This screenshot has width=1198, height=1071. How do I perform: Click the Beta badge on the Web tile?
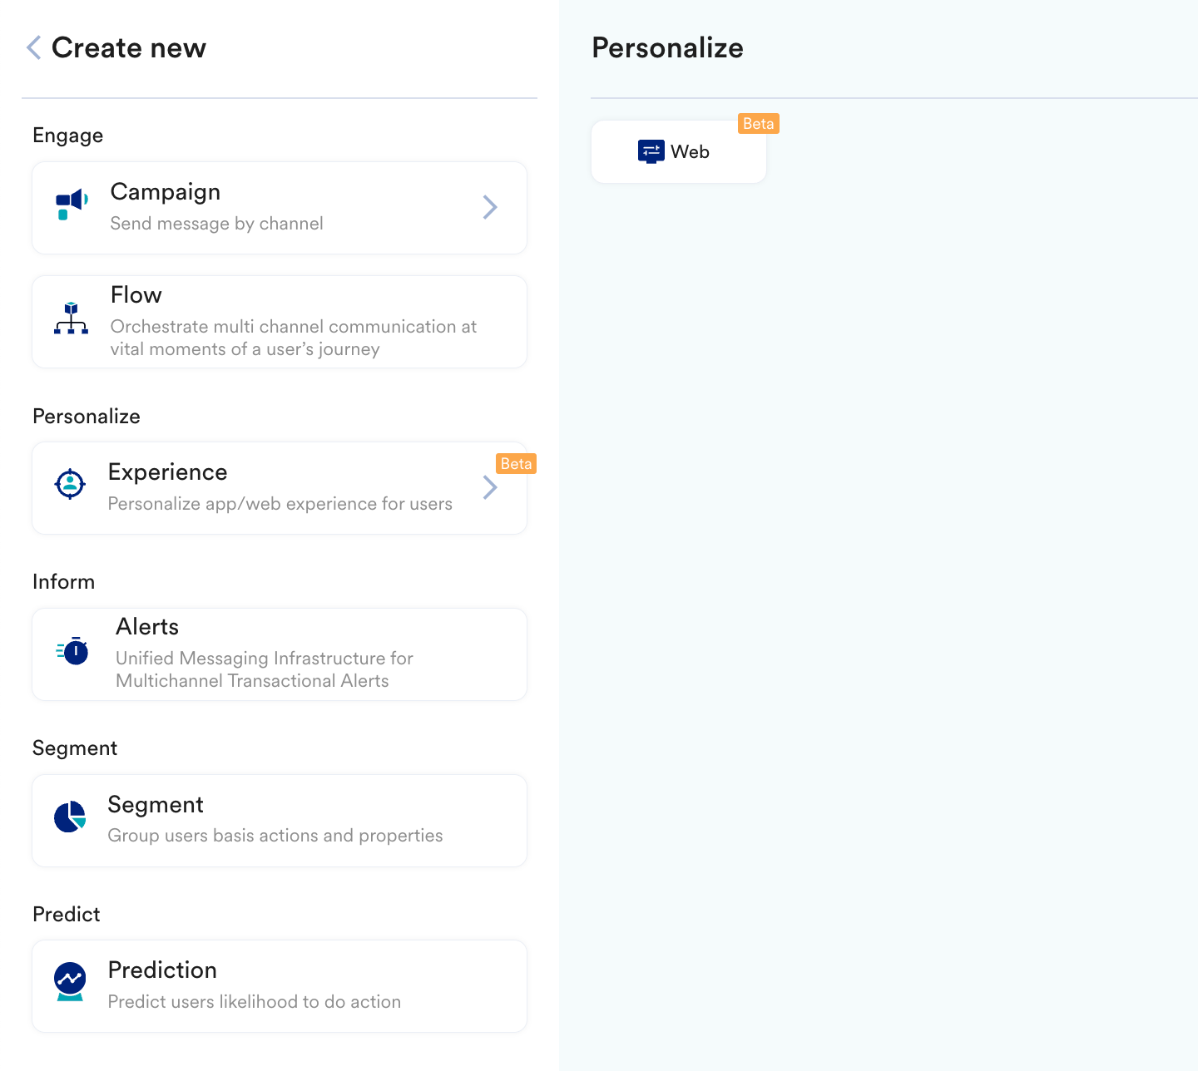(x=759, y=124)
